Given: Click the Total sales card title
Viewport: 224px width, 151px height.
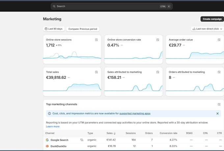Looking at the screenshot, I should click(52, 72).
